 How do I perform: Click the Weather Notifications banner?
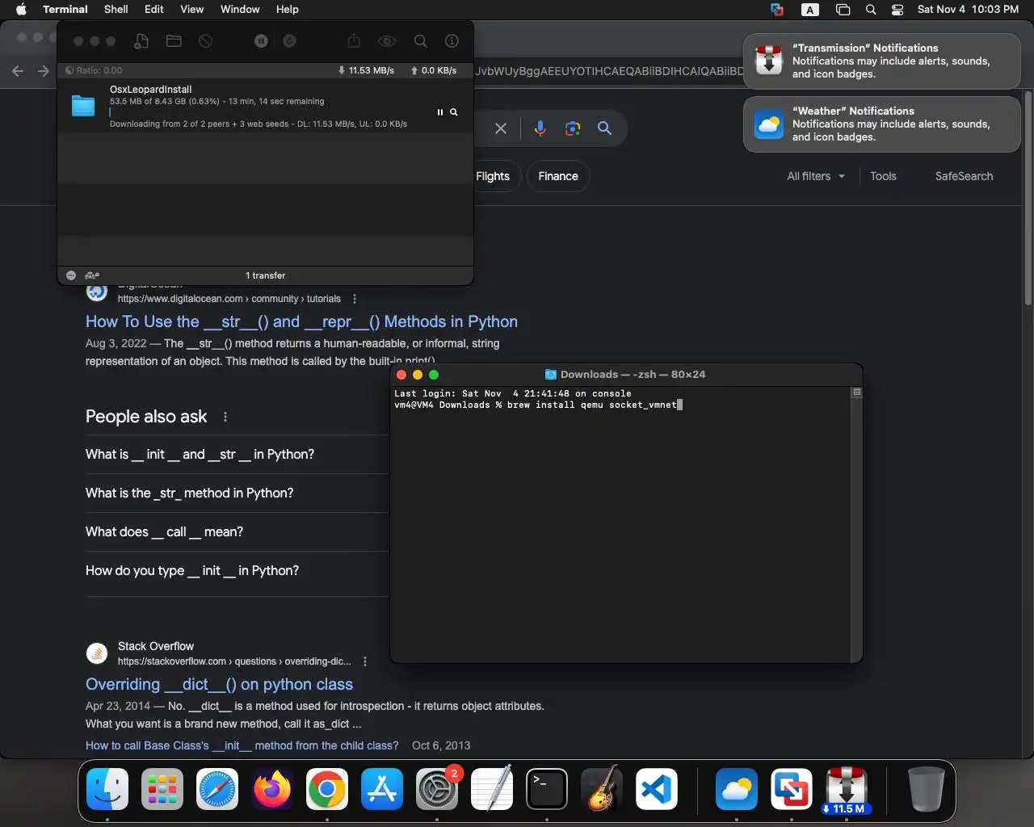pyautogui.click(x=882, y=124)
